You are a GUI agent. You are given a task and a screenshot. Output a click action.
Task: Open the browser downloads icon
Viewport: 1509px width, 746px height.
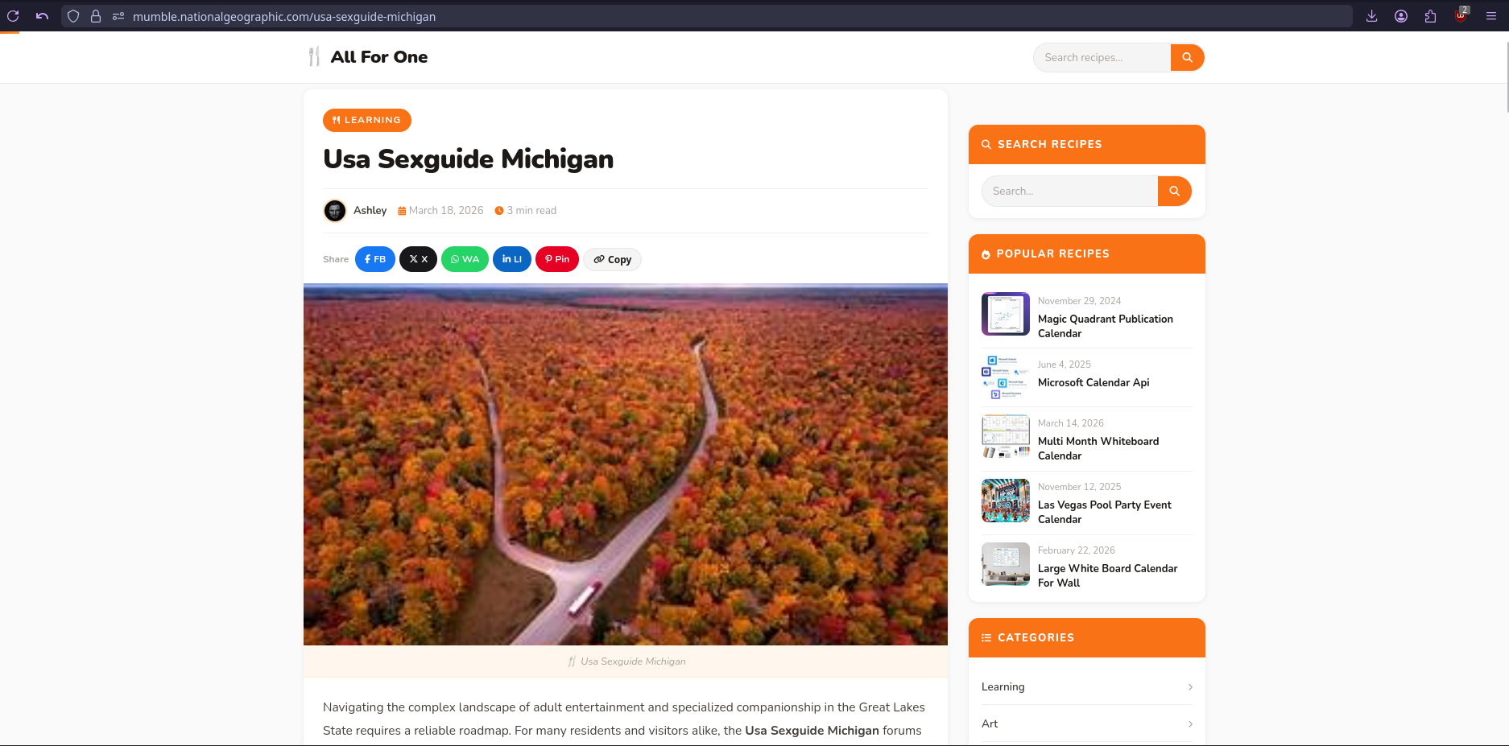pos(1372,16)
